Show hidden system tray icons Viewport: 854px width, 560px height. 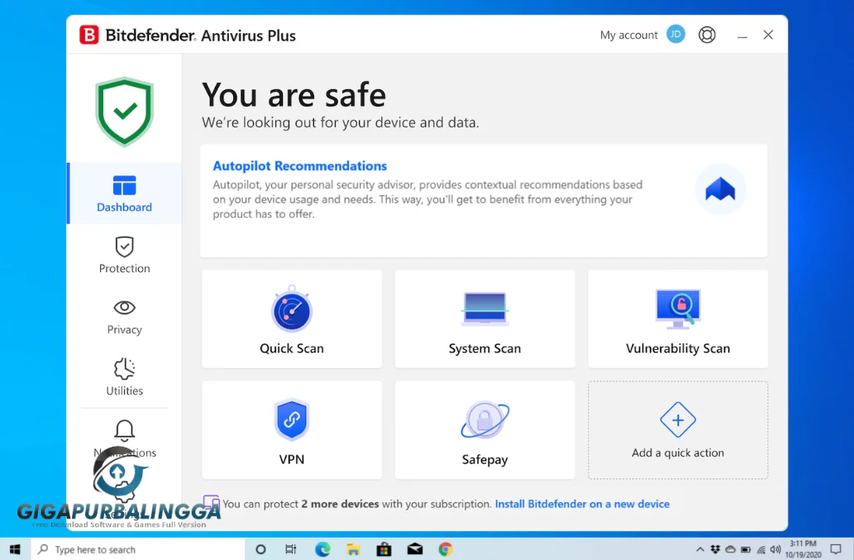[x=700, y=549]
